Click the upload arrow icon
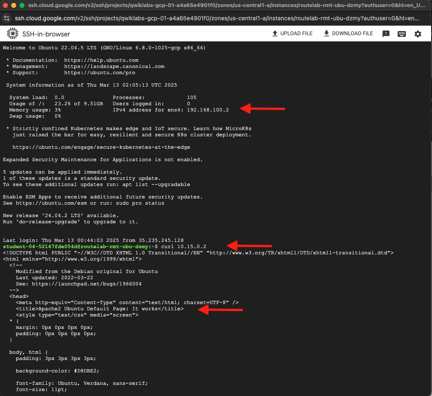The height and width of the screenshot is (396, 432). click(275, 34)
